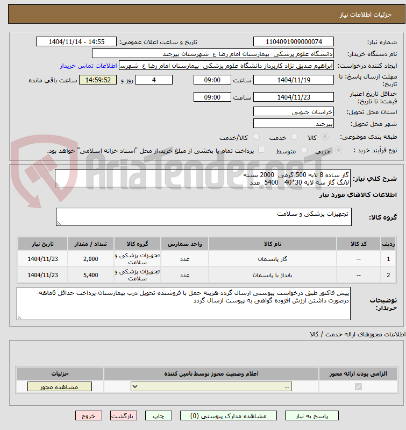Click the گاز پانسمان item name cell

click(272, 259)
